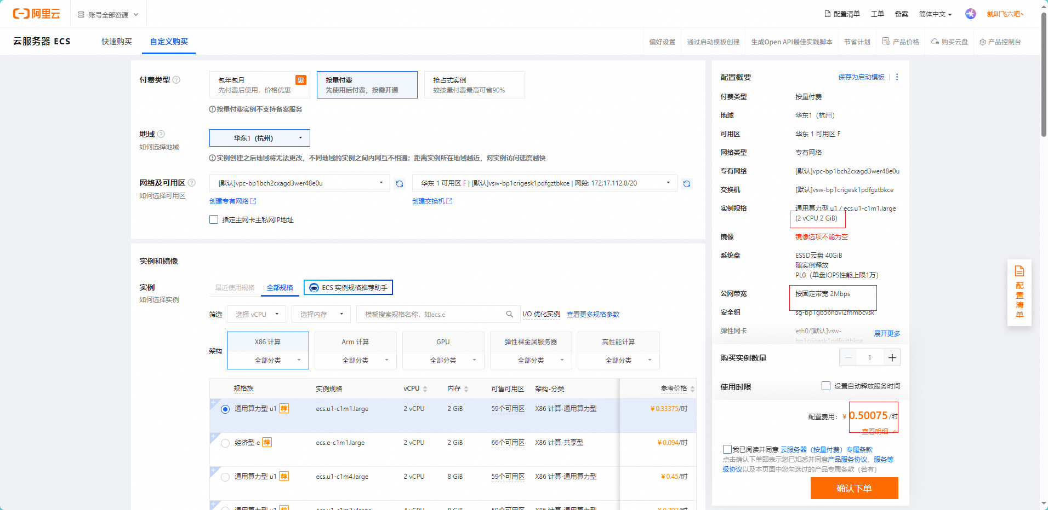This screenshot has width=1048, height=510.
Task: Select radio for ecs.u1-c1m4.large row
Action: tap(225, 477)
